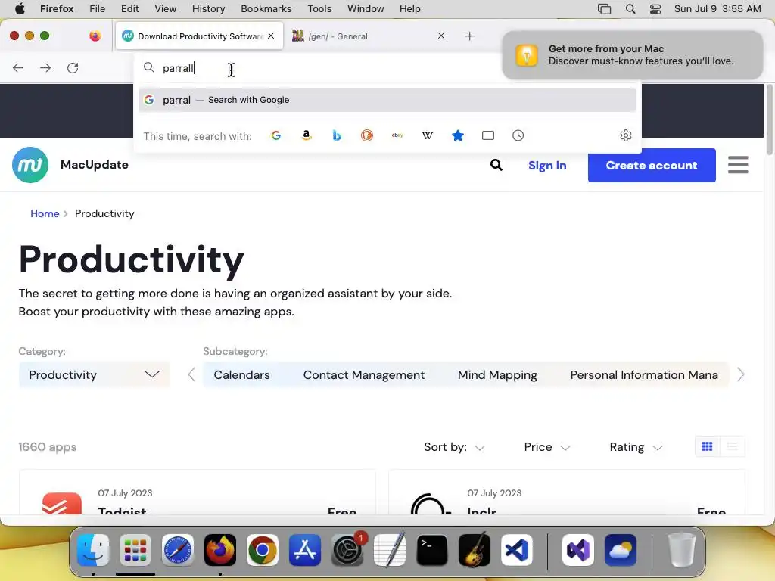Select 'parral — Search with Google' suggestion
This screenshot has height=581, width=775.
click(387, 100)
